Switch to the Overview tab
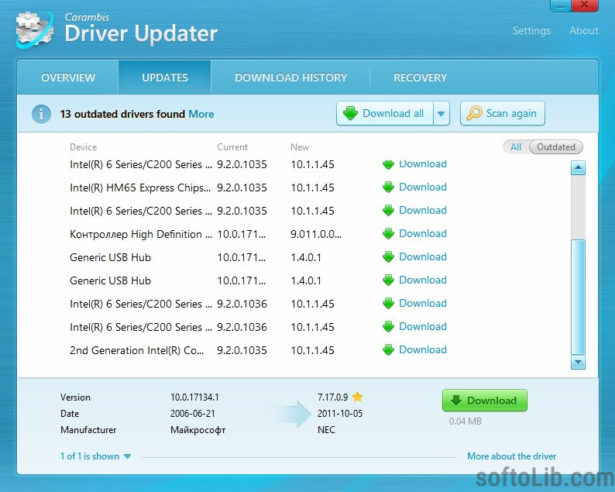615x492 pixels. pyautogui.click(x=68, y=77)
